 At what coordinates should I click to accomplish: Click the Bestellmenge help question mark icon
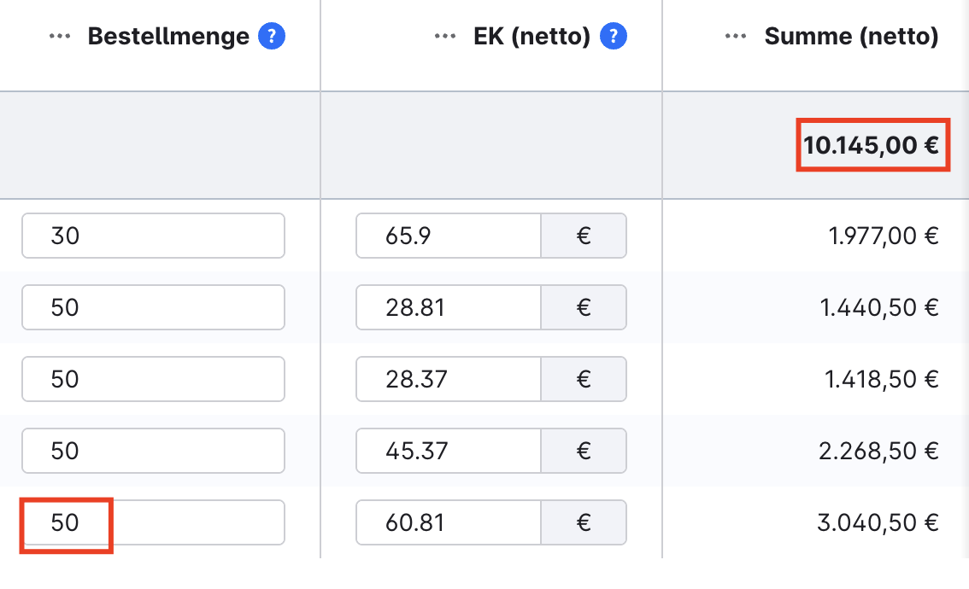click(272, 37)
